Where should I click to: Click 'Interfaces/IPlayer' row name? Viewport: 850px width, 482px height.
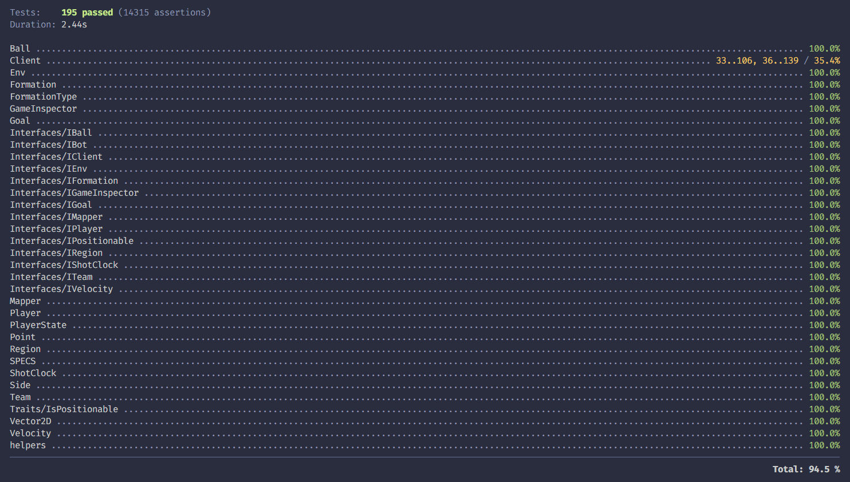coord(56,229)
